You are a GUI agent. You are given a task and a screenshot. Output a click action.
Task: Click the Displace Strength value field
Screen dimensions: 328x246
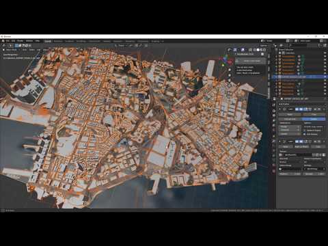(314, 174)
